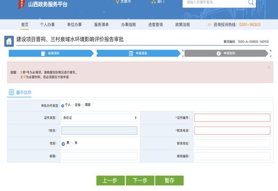Close the pink reminder notice

coord(269,67)
